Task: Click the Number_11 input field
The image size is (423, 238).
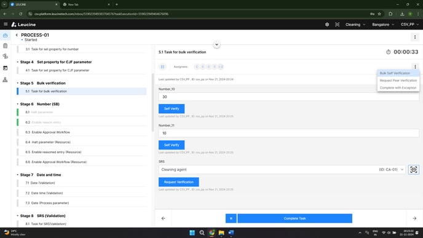Action: (288, 133)
